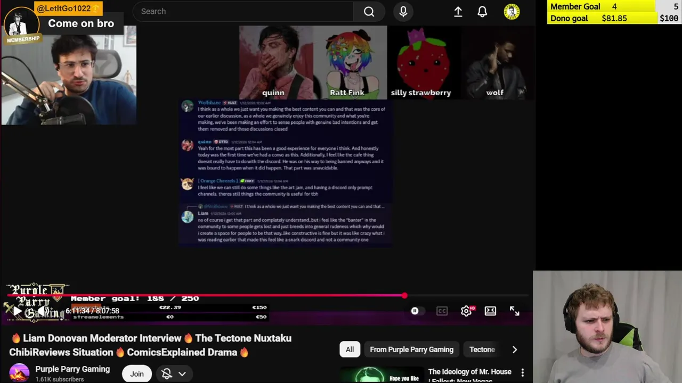
Task: Click quinn's avatar in Discord chat
Action: [x=188, y=145]
